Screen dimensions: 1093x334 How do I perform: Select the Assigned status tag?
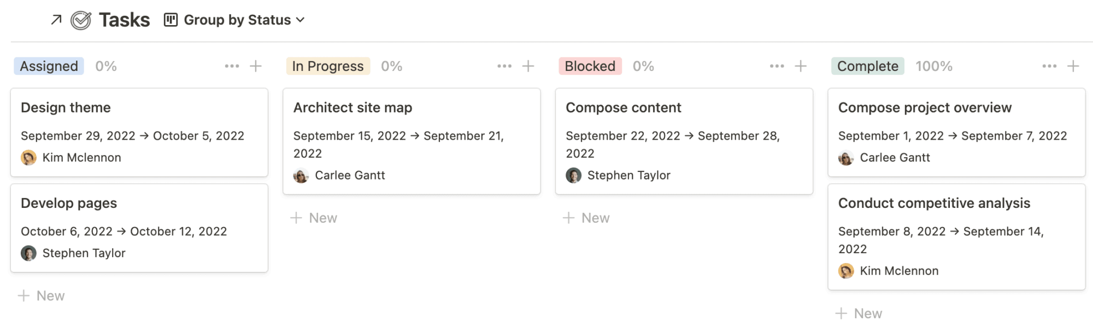(49, 66)
